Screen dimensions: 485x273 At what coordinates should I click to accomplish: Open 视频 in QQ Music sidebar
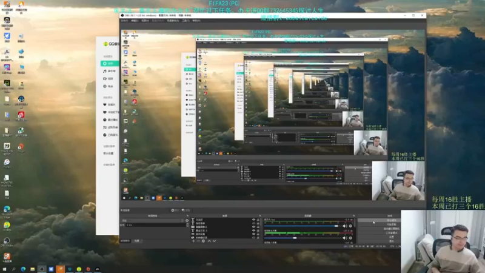(109, 79)
